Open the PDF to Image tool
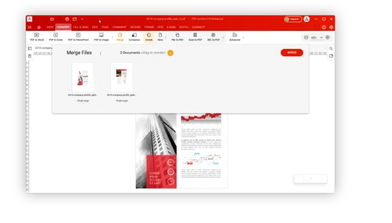The image size is (392, 223). [x=101, y=37]
